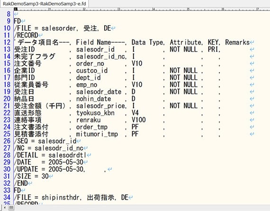Click the /END keyword on line 32

[21, 183]
